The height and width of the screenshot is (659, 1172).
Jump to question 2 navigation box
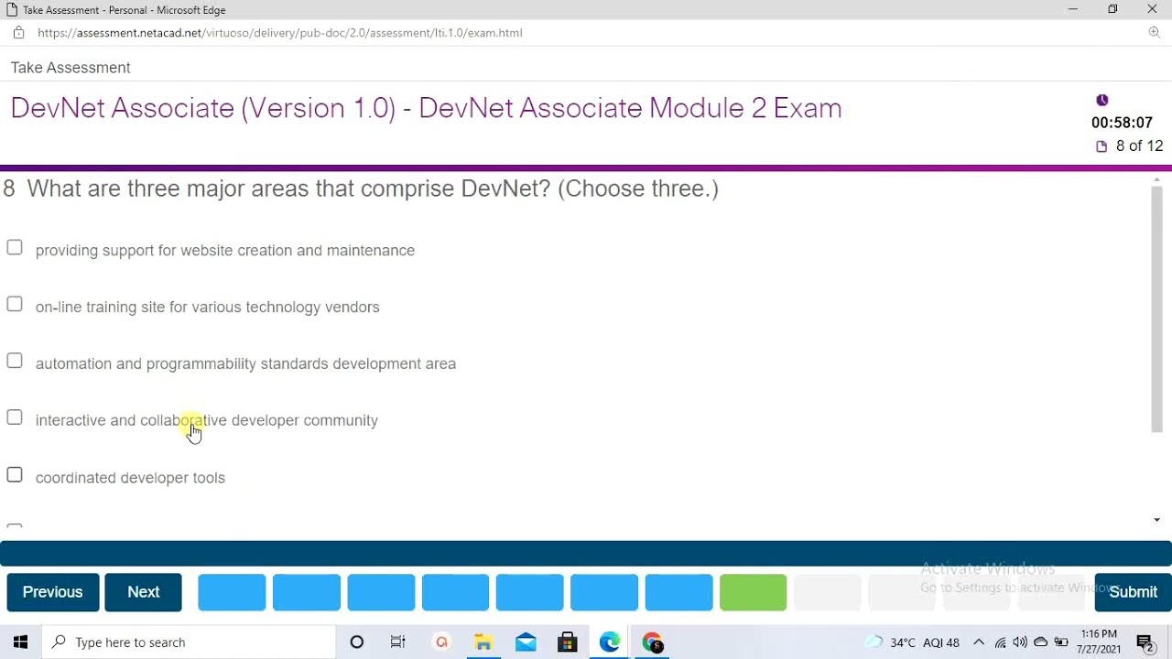pyautogui.click(x=307, y=592)
